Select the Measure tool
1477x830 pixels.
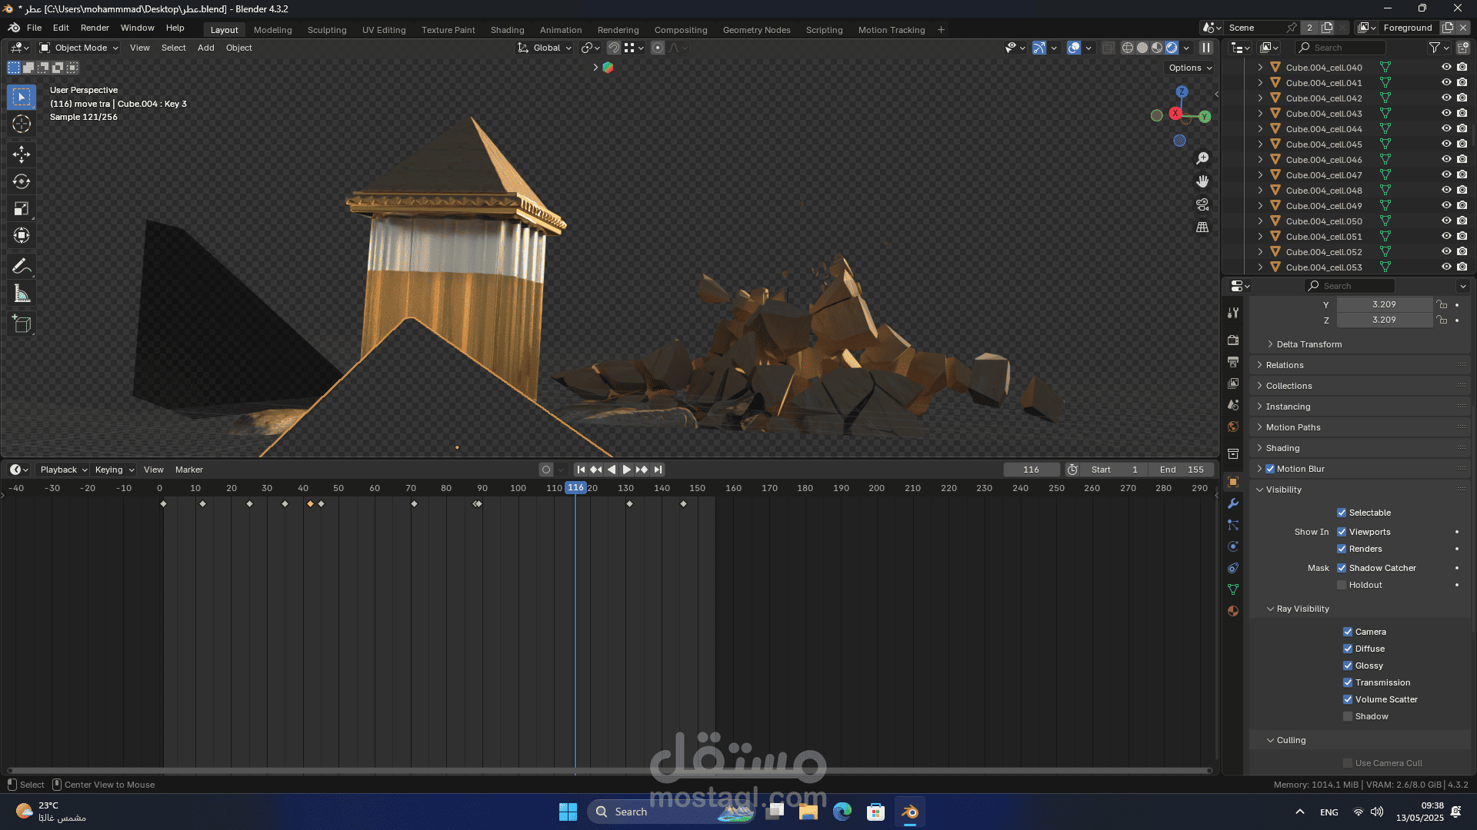(x=22, y=294)
